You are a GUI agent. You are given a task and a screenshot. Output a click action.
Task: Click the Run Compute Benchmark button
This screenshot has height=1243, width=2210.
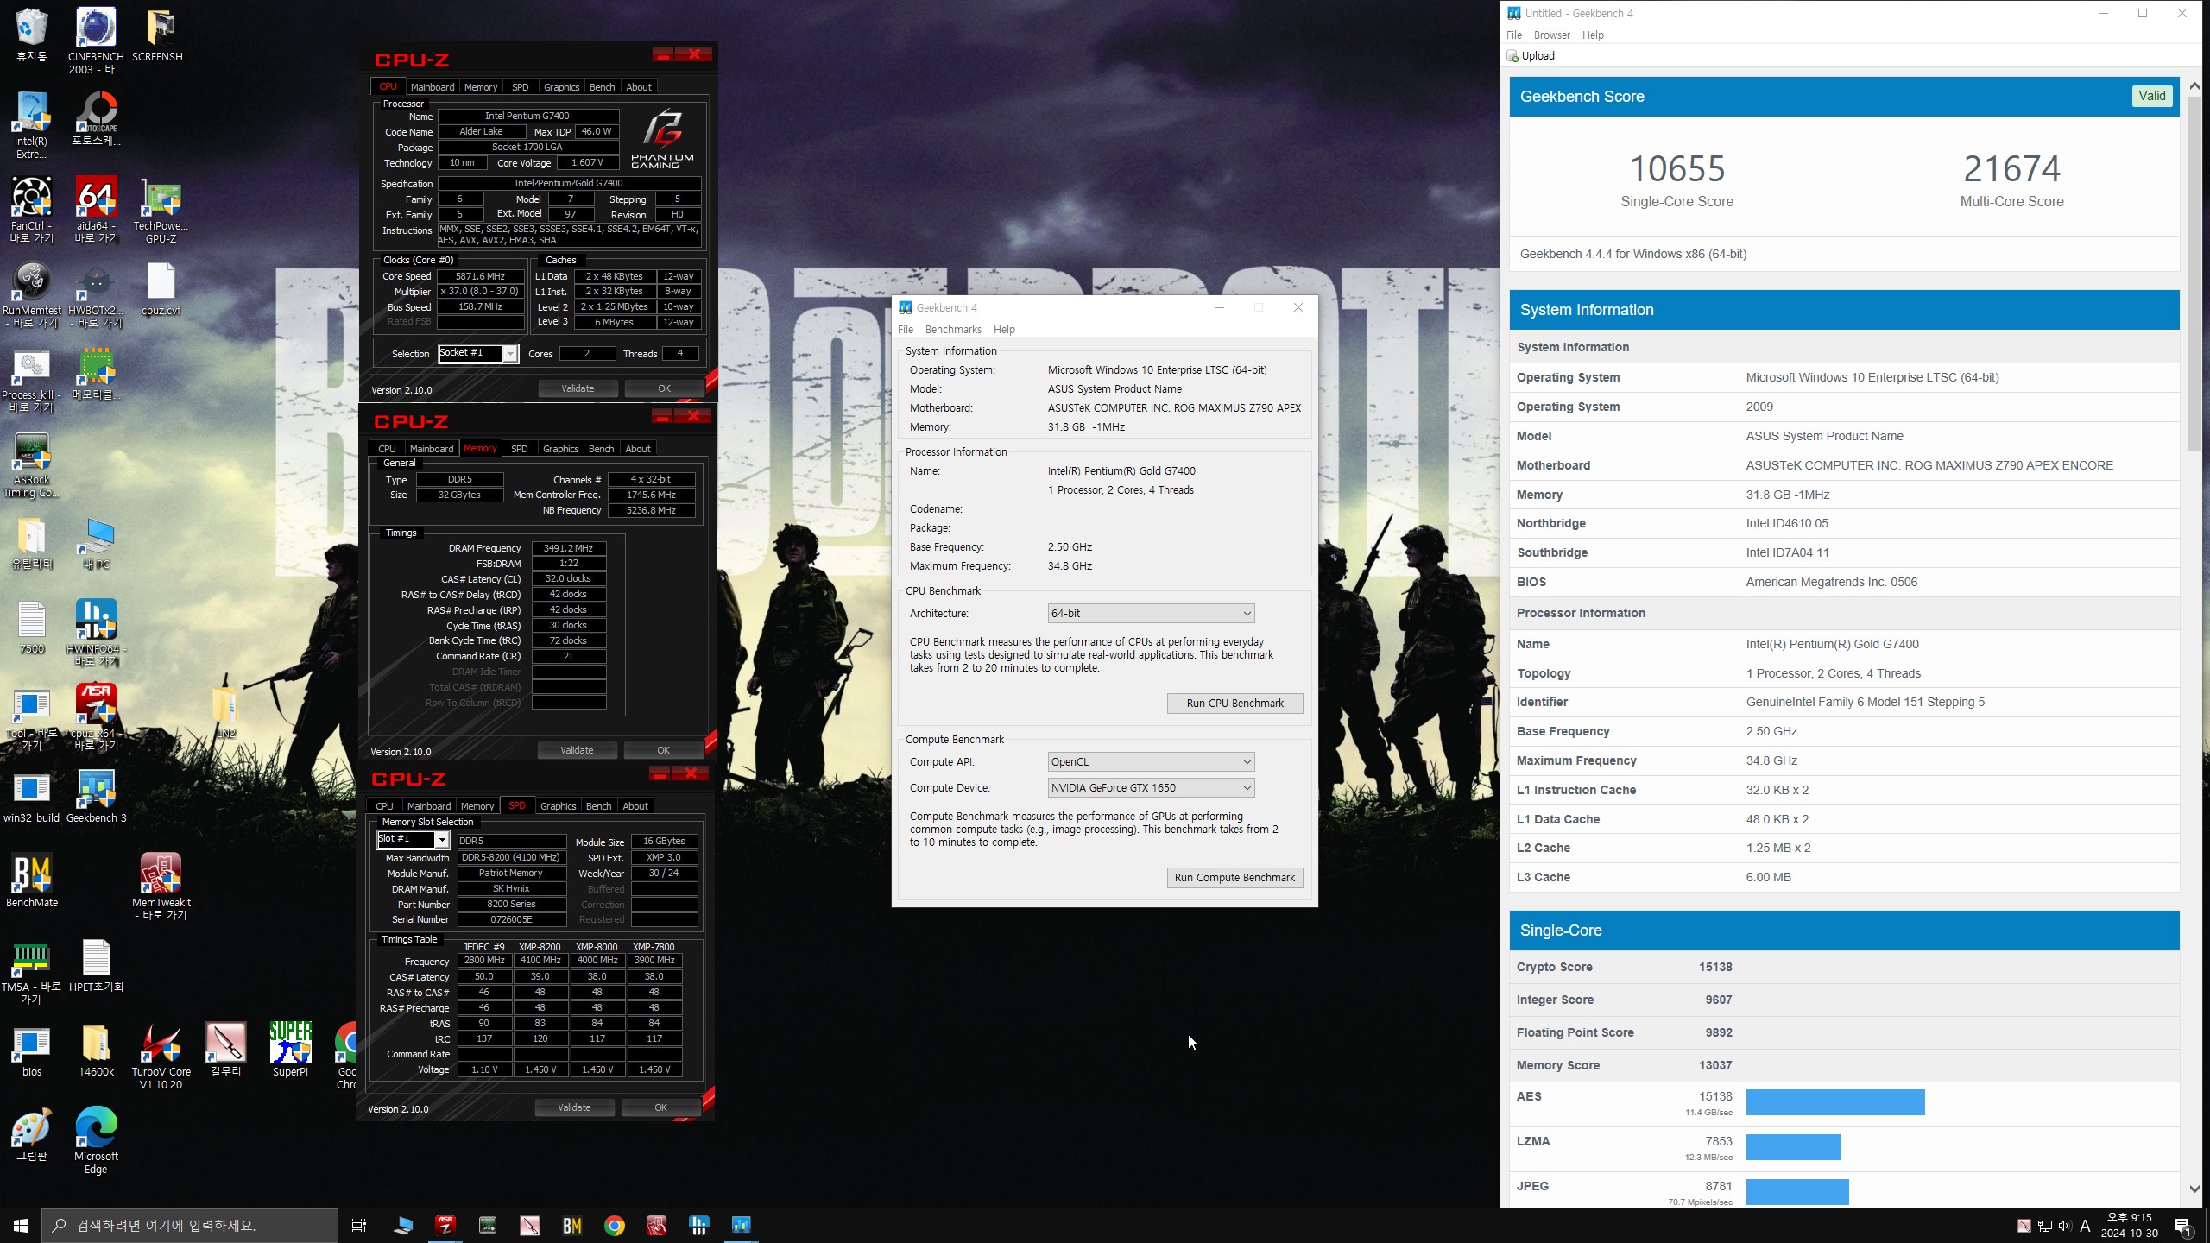pos(1234,878)
